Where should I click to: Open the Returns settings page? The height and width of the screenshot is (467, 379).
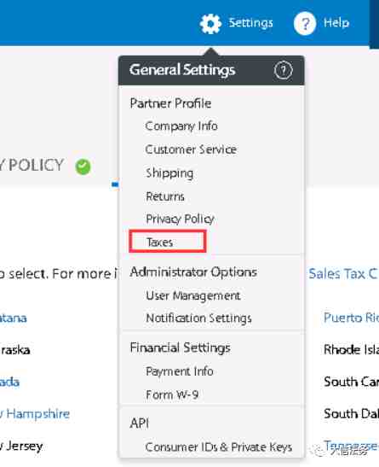pos(165,196)
